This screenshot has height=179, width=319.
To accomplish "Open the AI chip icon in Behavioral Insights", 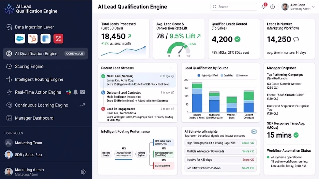I will coord(254,132).
